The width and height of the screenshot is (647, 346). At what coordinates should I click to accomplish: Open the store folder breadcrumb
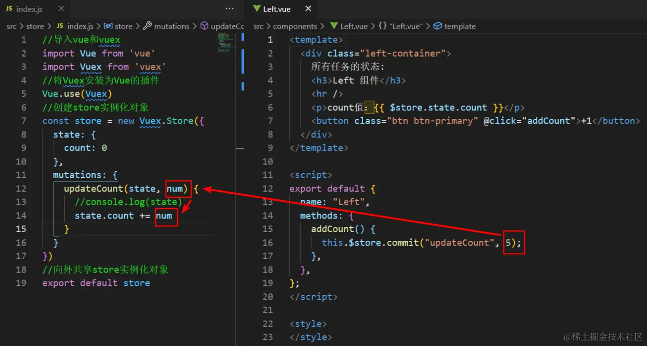(x=35, y=26)
